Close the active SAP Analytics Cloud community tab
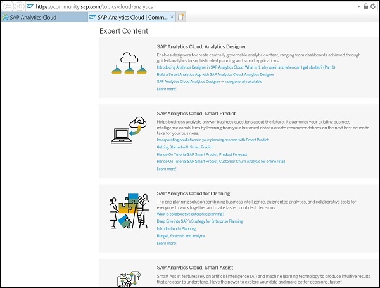The width and height of the screenshot is (380, 288). [173, 17]
